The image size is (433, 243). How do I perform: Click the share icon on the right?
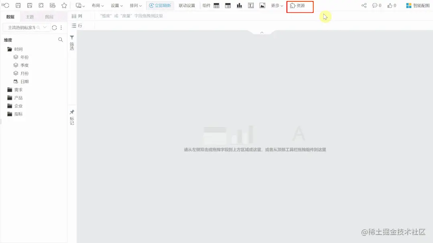click(x=364, y=5)
